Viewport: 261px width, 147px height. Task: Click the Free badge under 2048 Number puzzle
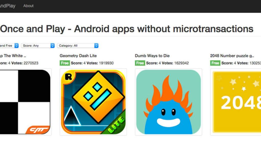[215, 63]
